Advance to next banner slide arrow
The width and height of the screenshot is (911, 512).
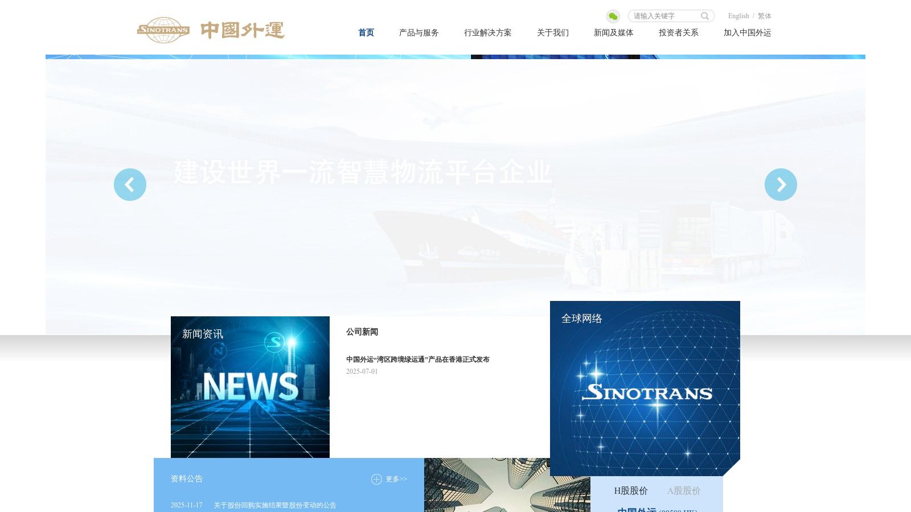point(781,184)
